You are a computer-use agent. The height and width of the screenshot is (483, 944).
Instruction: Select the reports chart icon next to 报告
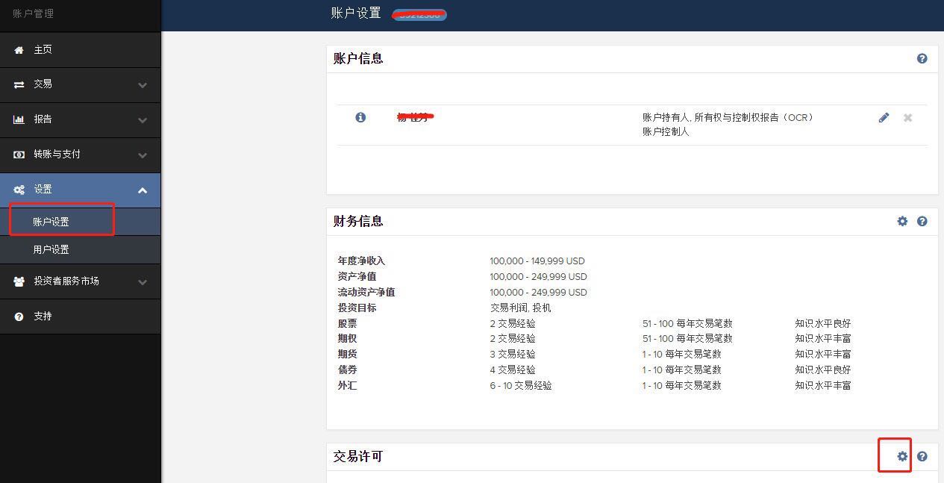click(18, 119)
